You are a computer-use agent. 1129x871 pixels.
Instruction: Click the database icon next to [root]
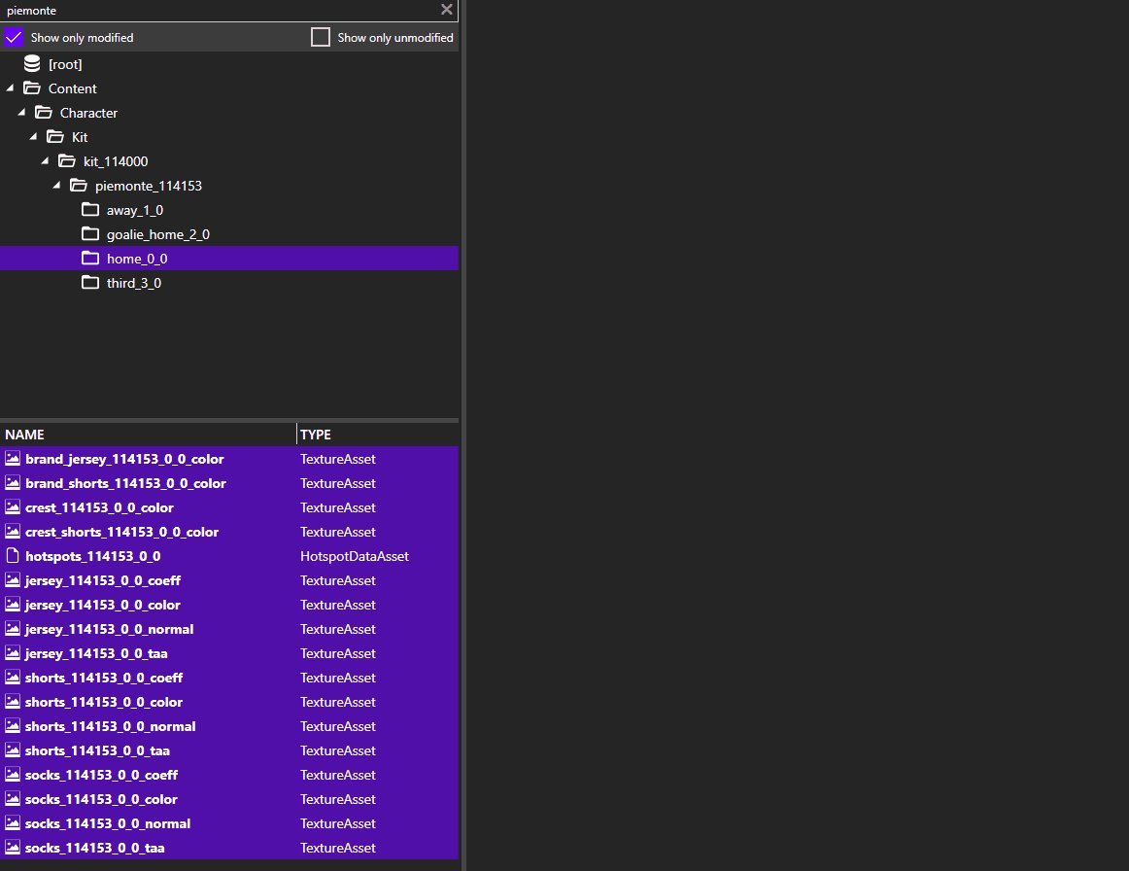click(31, 63)
